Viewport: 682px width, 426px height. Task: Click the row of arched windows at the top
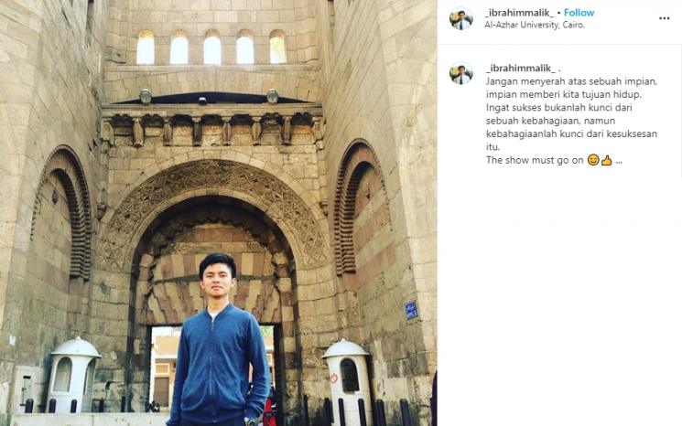pyautogui.click(x=211, y=48)
